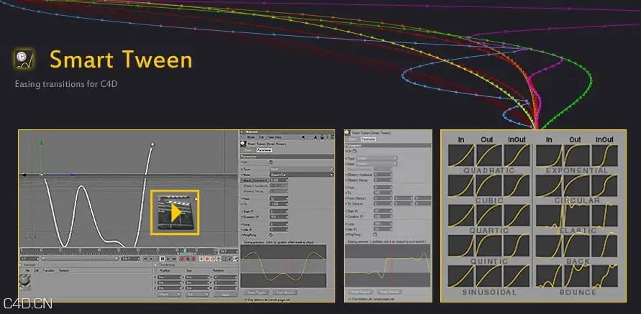641x314 pixels.
Task: Open the User Data menu in Attributes manager
Action: coord(274,137)
